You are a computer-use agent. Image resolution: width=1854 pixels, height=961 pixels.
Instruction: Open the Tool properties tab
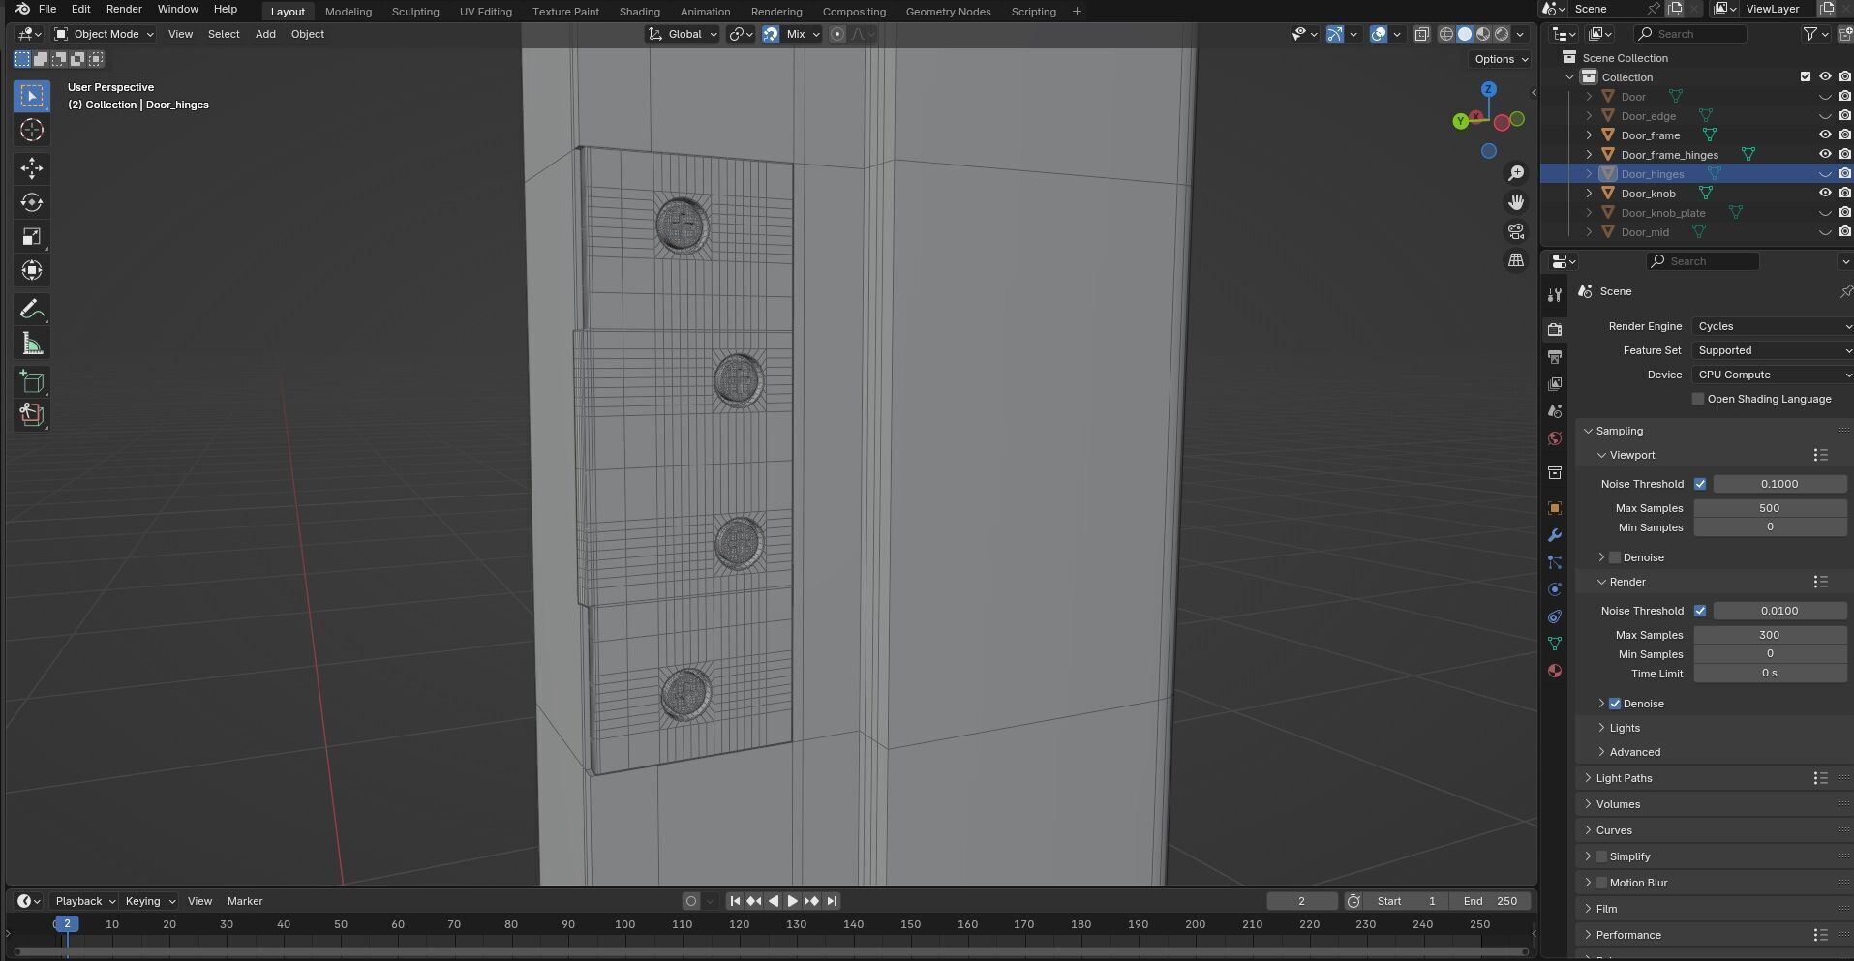pos(1555,295)
